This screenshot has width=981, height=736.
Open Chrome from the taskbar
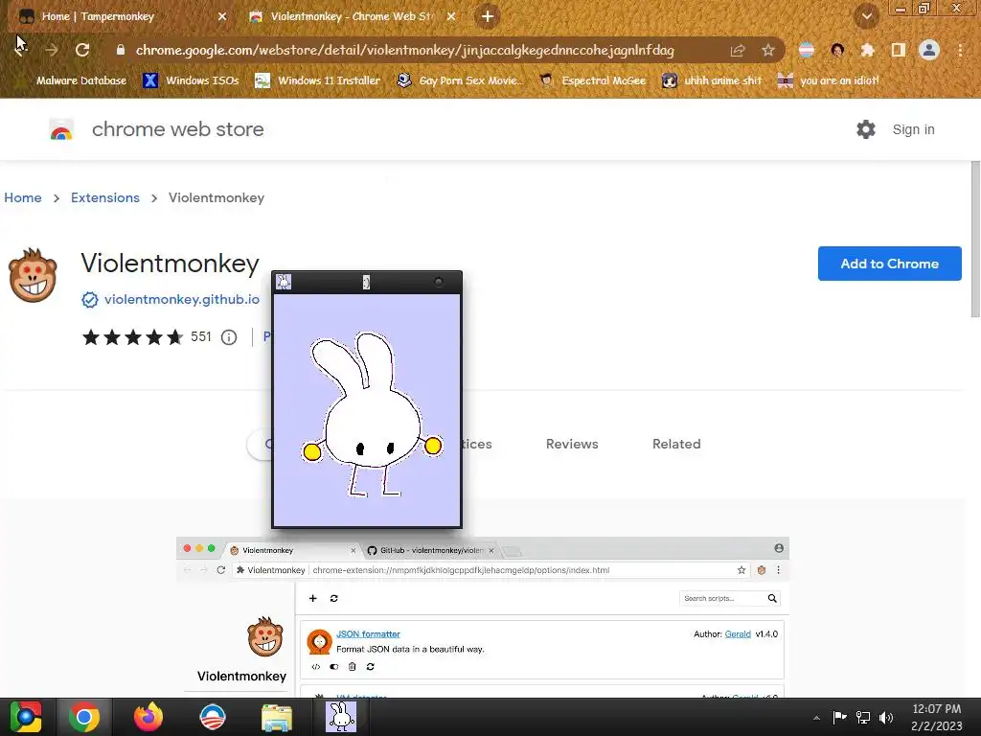click(84, 717)
